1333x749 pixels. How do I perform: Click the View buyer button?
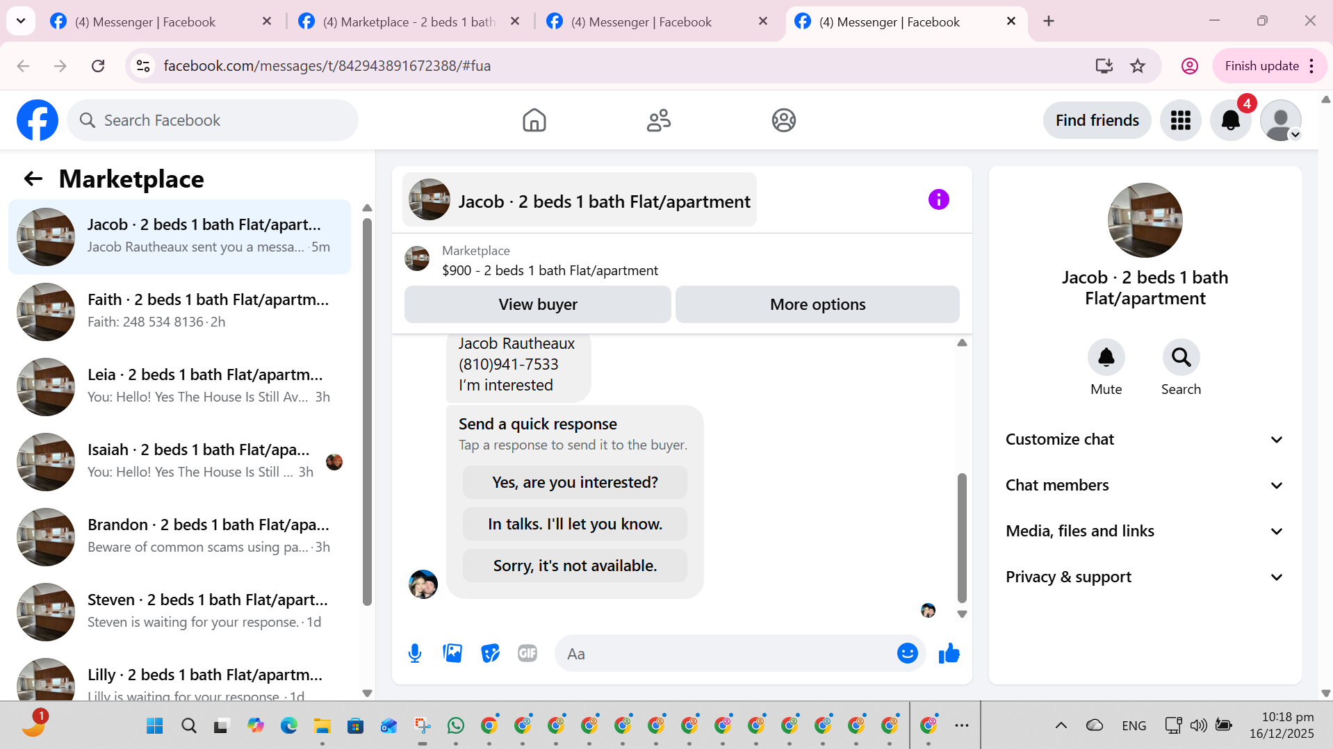pyautogui.click(x=538, y=304)
